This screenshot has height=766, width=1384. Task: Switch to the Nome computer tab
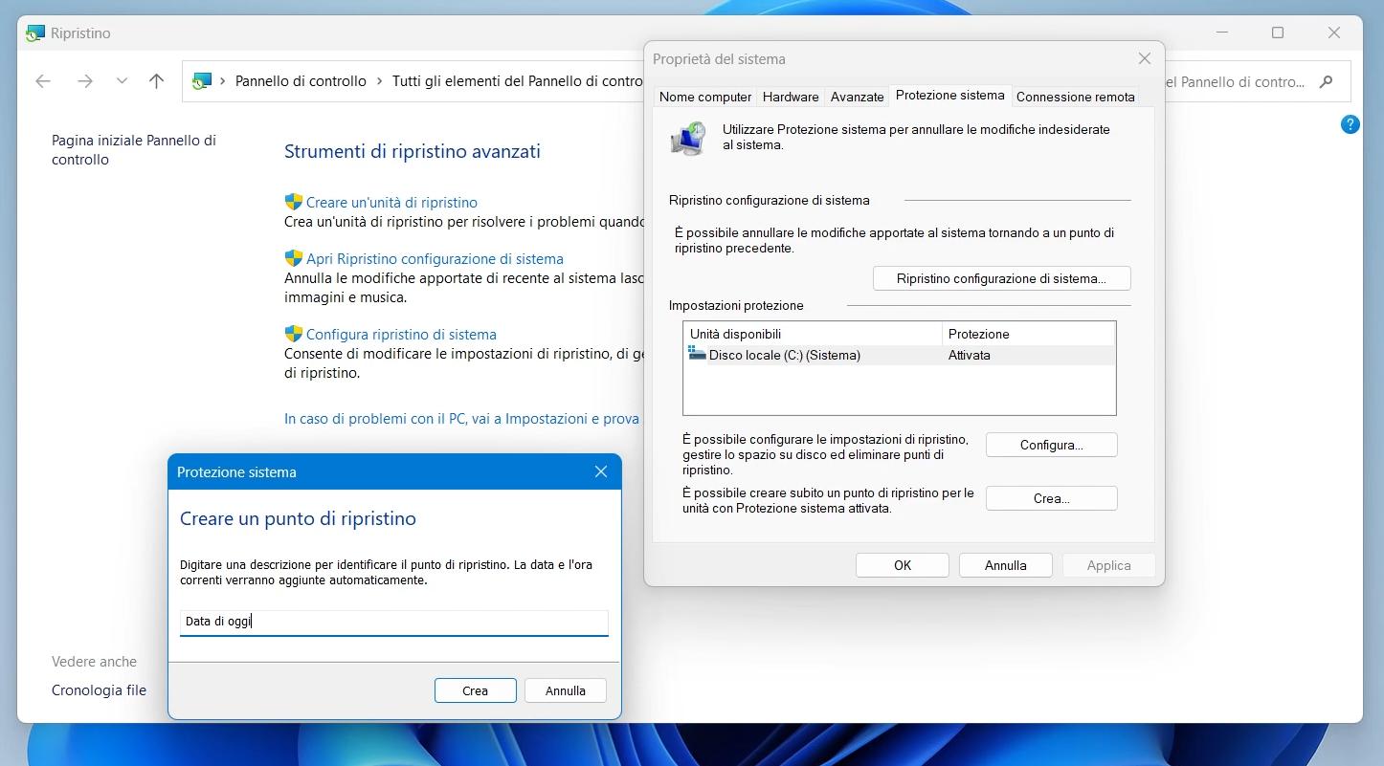point(704,97)
